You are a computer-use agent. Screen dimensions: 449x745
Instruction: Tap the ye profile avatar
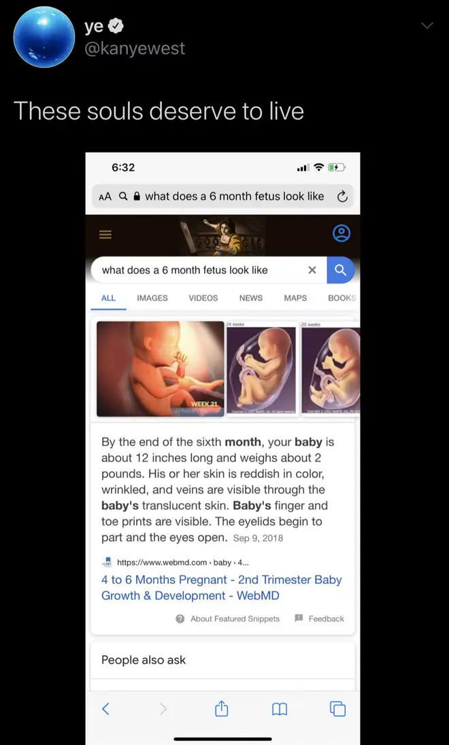[44, 37]
